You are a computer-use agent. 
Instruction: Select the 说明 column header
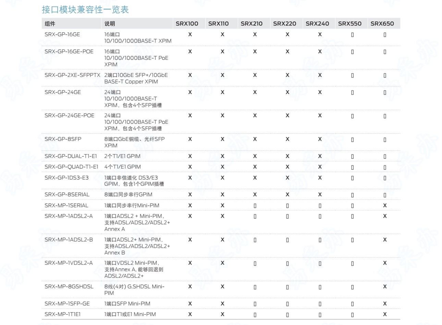(x=110, y=24)
